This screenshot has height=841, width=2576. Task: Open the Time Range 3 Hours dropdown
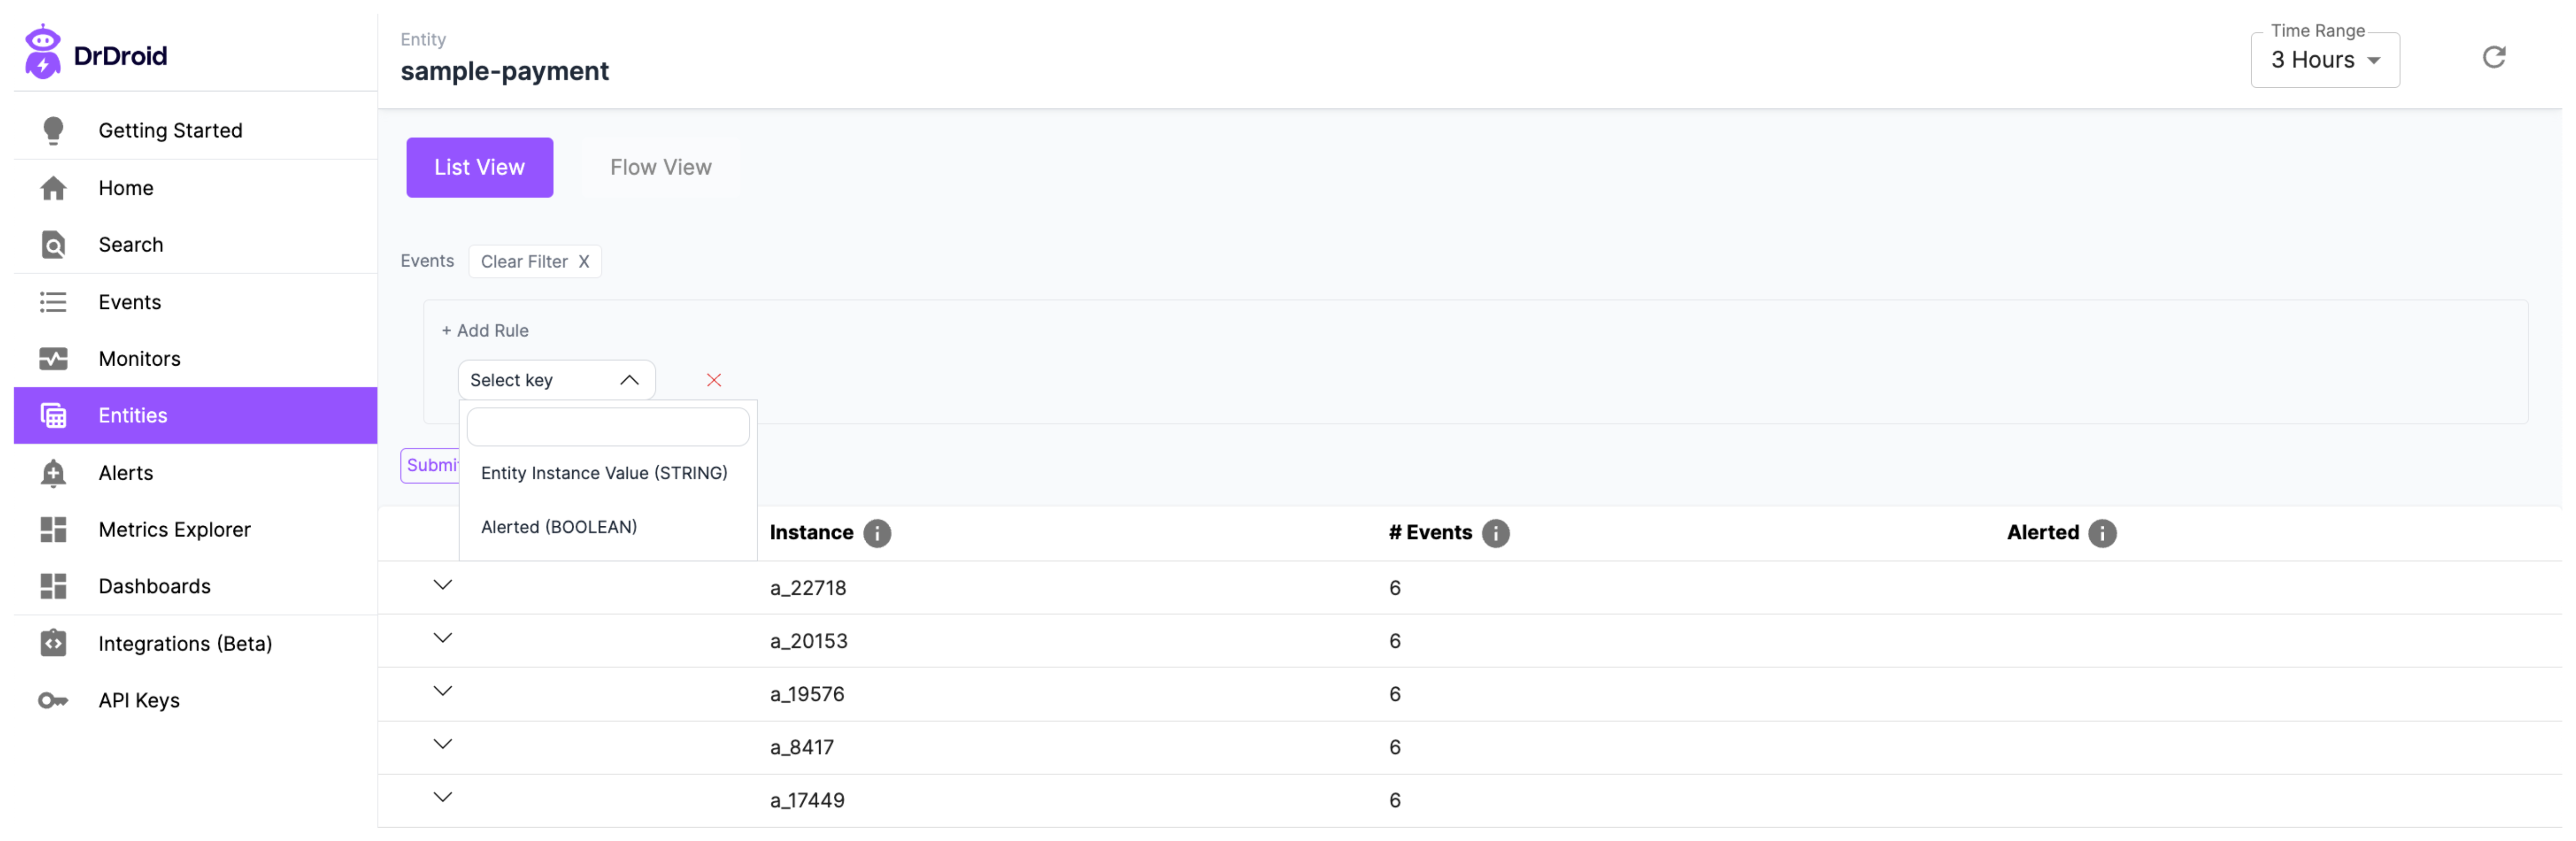click(2324, 60)
